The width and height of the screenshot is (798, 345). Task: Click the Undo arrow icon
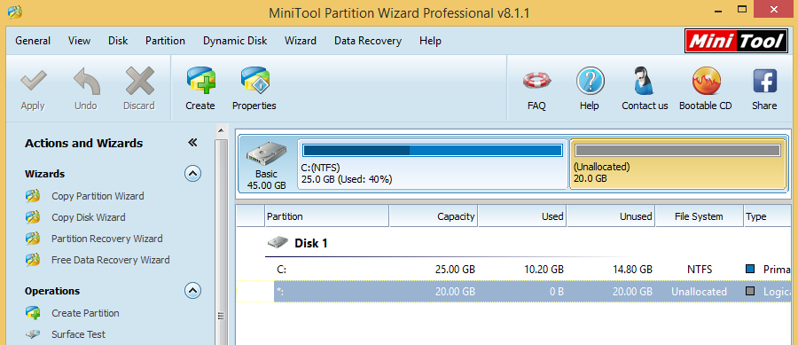point(86,81)
